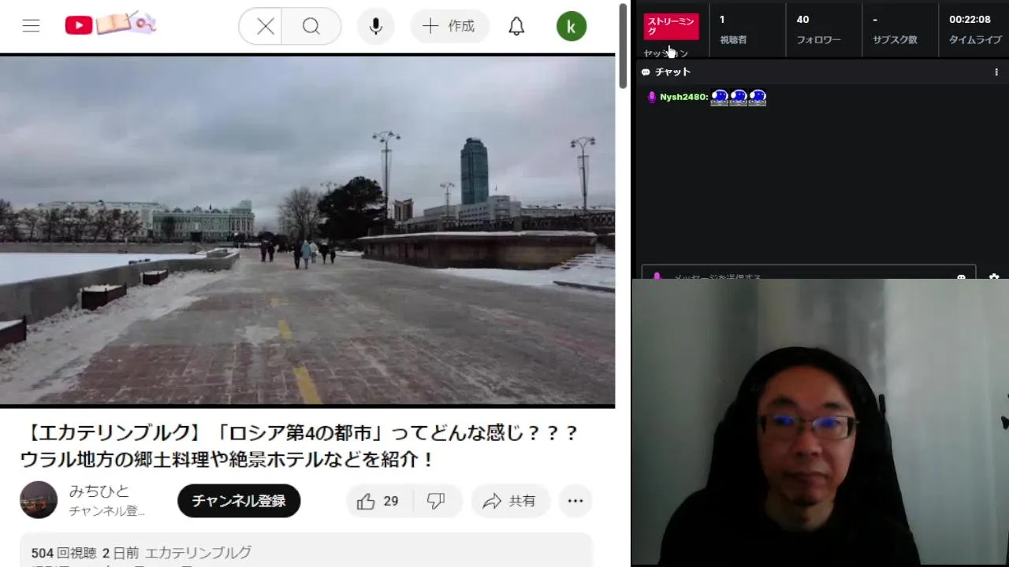The image size is (1009, 567).
Task: Click the 00:22:08 タイムライブ timer
Action: pos(975,29)
